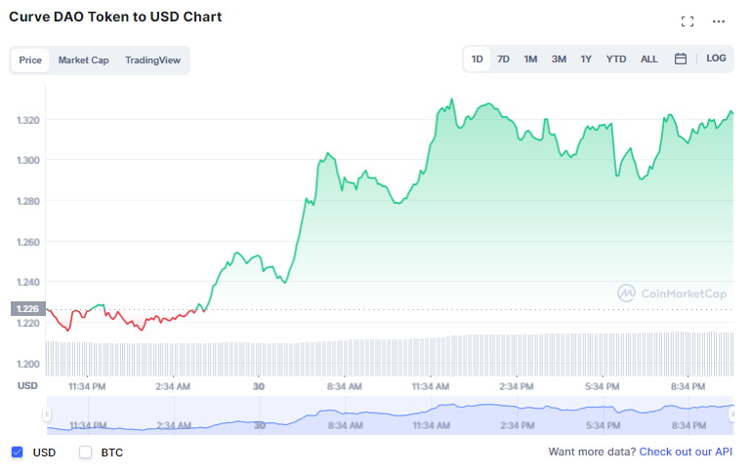Click the 8:34 PM main x-axis label
The width and height of the screenshot is (751, 472).
[688, 386]
